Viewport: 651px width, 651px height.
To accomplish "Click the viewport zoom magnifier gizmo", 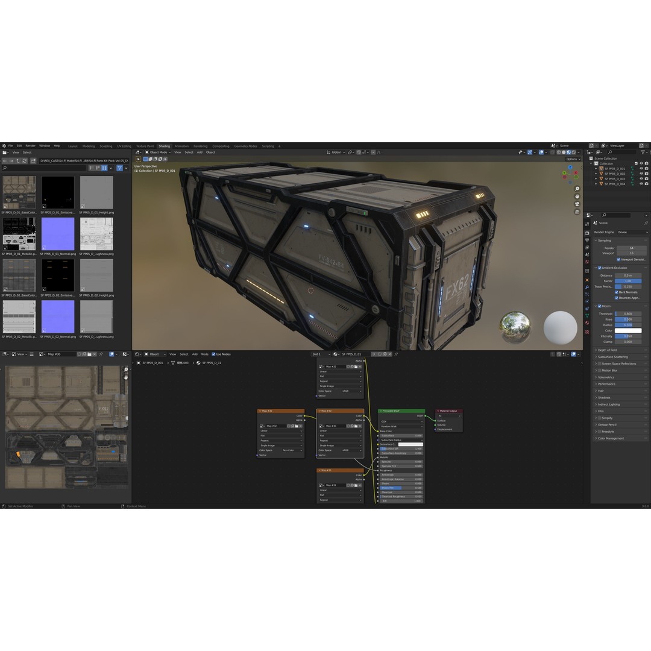I will pyautogui.click(x=577, y=189).
